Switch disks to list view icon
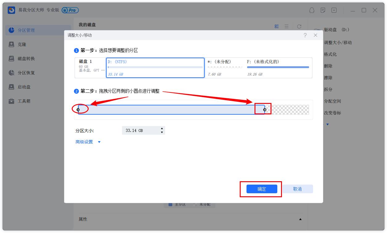The width and height of the screenshot is (387, 233). (287, 26)
